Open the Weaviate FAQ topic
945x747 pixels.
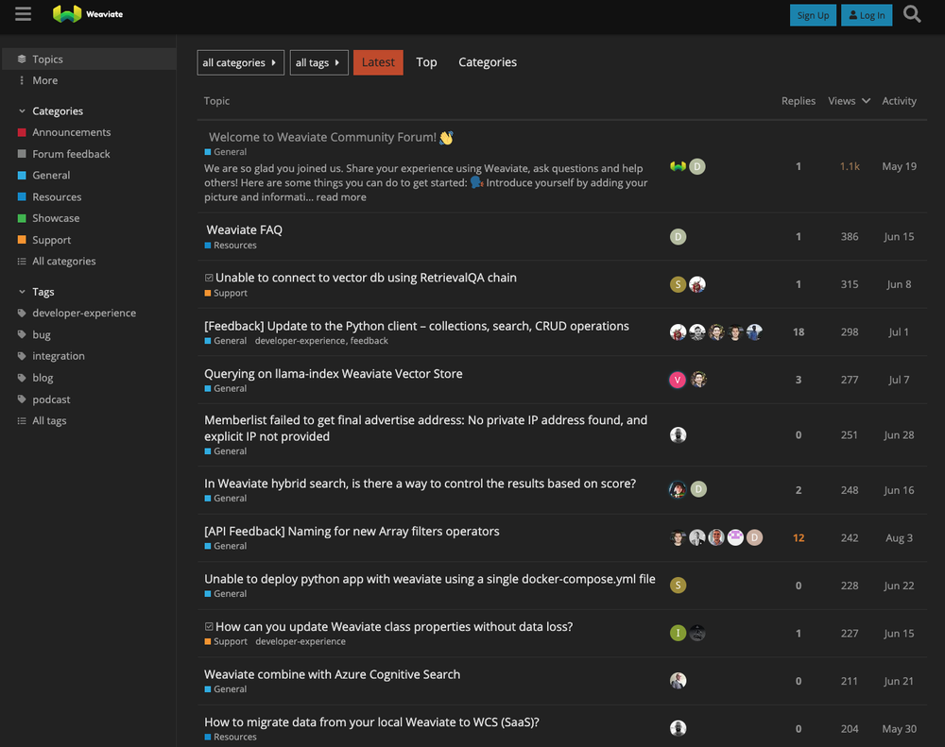tap(244, 229)
